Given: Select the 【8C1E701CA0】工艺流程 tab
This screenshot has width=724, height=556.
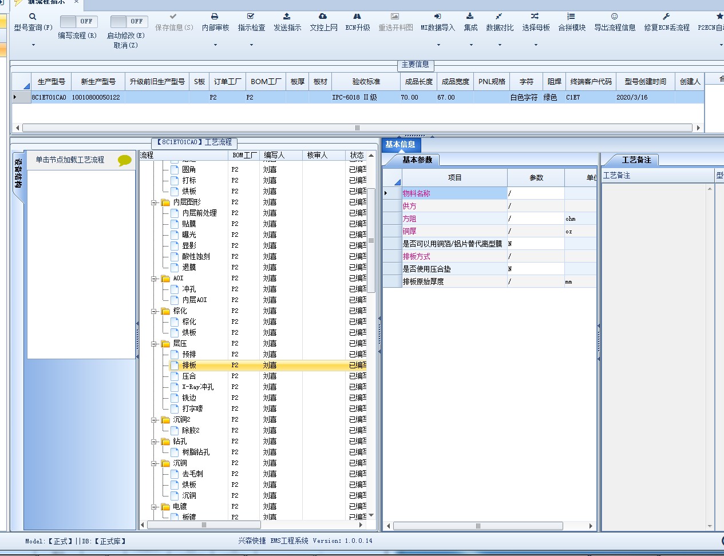Looking at the screenshot, I should [x=194, y=142].
